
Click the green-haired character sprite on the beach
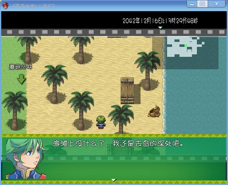(x=101, y=122)
